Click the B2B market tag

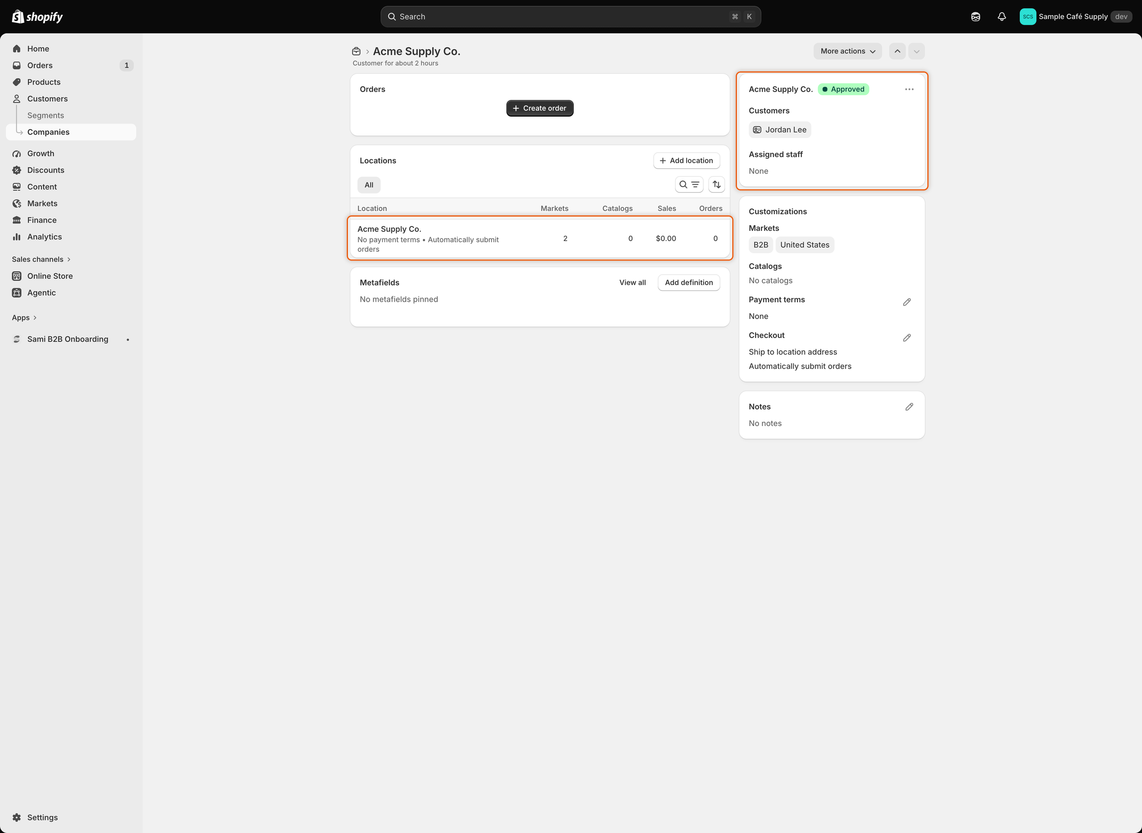(x=761, y=245)
